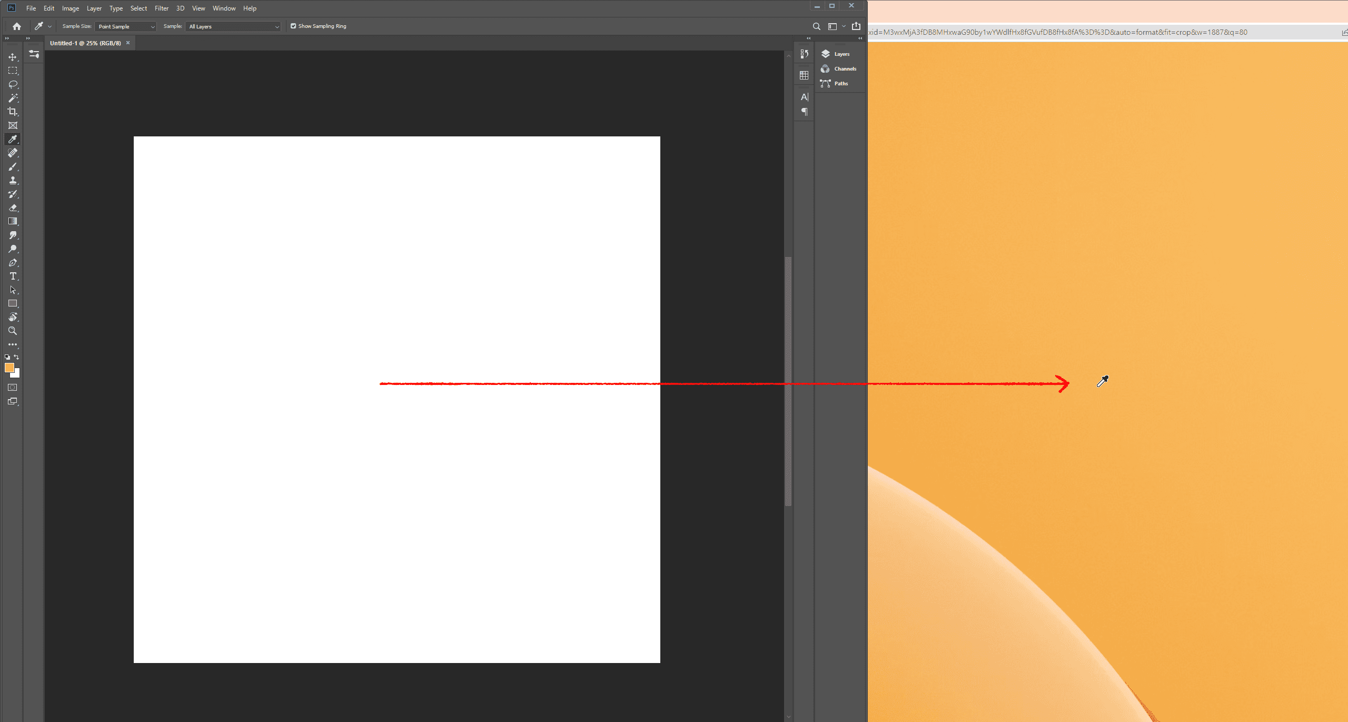Open the Sample All Layers dropdown
The image size is (1348, 722).
point(233,26)
